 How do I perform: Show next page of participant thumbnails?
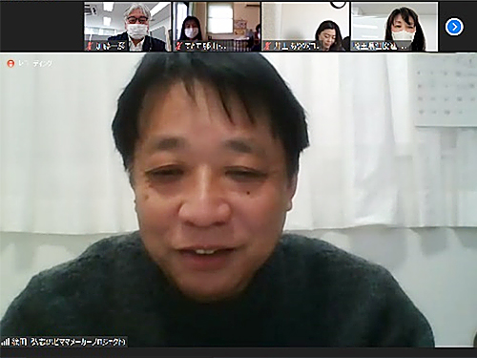pyautogui.click(x=454, y=27)
